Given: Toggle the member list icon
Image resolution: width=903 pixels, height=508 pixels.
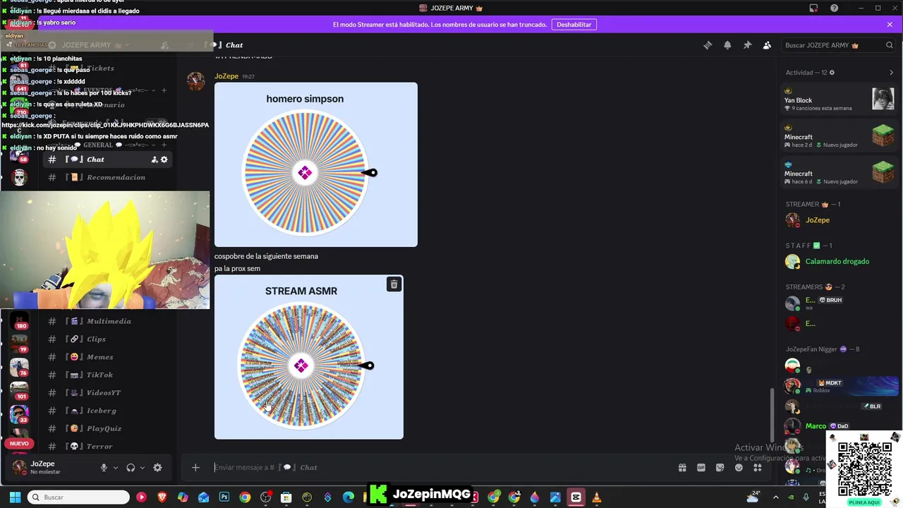Looking at the screenshot, I should (x=767, y=45).
